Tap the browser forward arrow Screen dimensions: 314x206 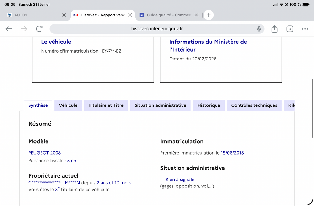coord(24,29)
